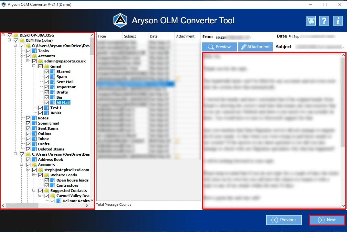The image size is (347, 232).
Task: Switch to the Preview tab
Action: [219, 47]
